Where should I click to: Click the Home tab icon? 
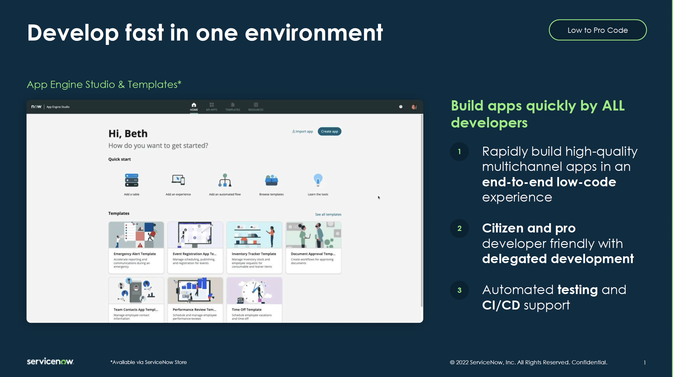click(x=194, y=105)
